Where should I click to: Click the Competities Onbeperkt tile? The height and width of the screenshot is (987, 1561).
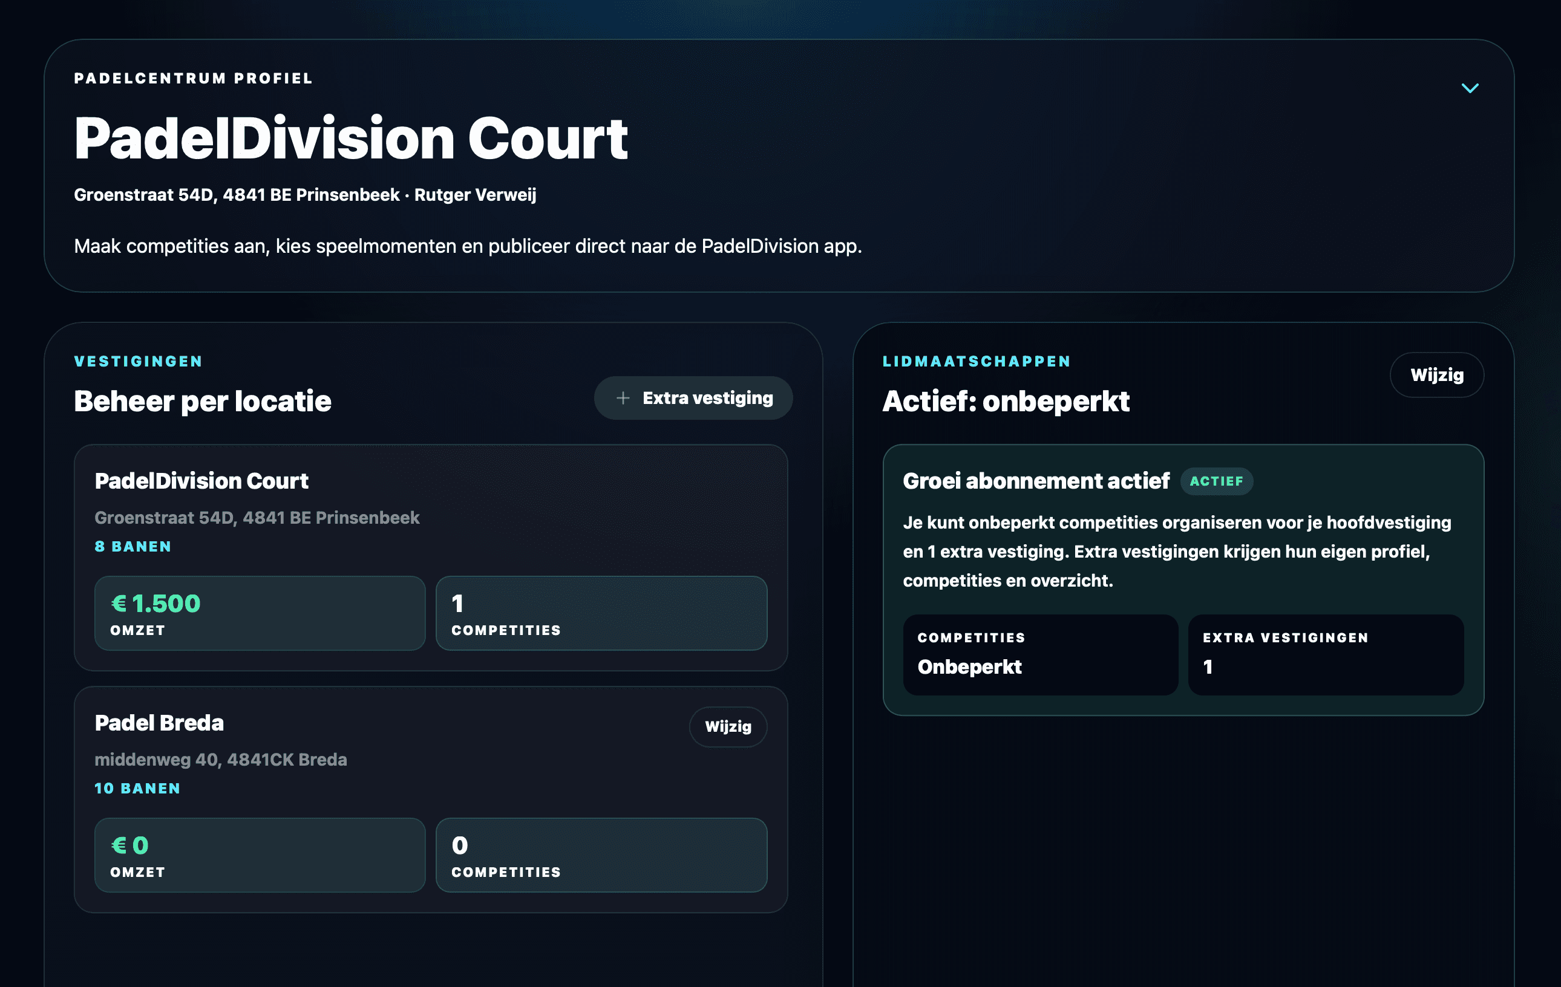point(1041,654)
